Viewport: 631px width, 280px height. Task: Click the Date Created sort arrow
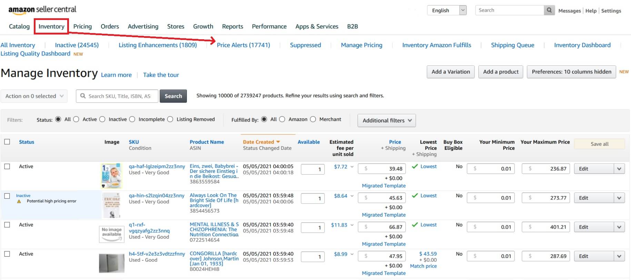pos(278,142)
